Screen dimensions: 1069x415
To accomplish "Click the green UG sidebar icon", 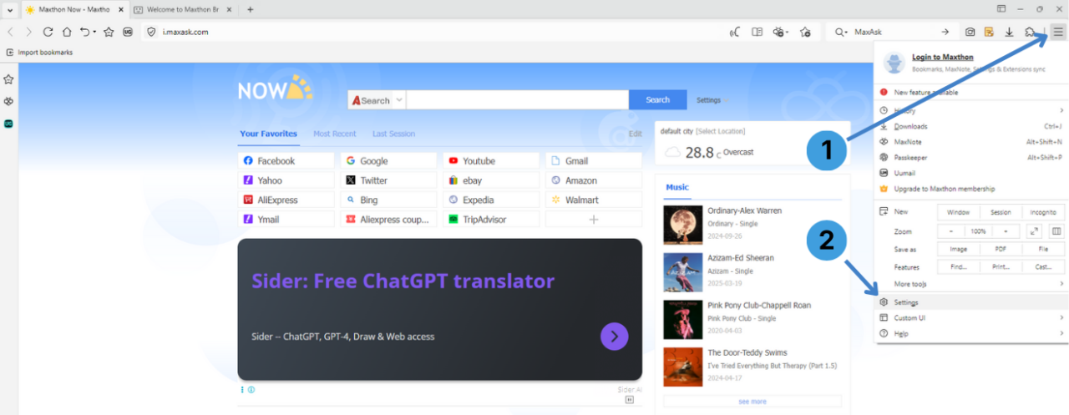I will pos(8,124).
